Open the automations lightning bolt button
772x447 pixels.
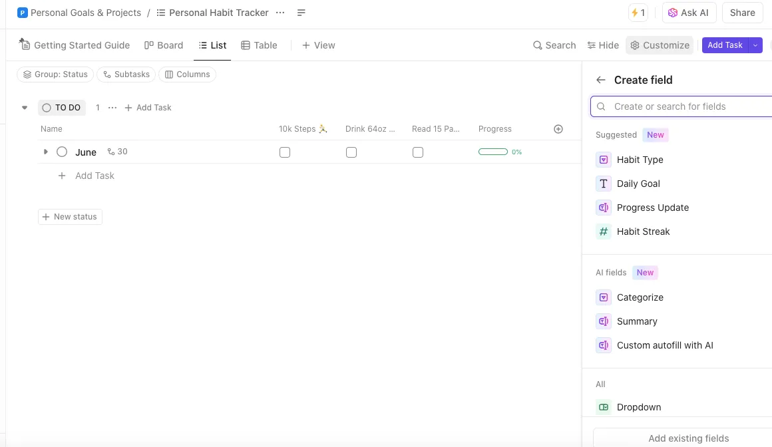click(638, 13)
